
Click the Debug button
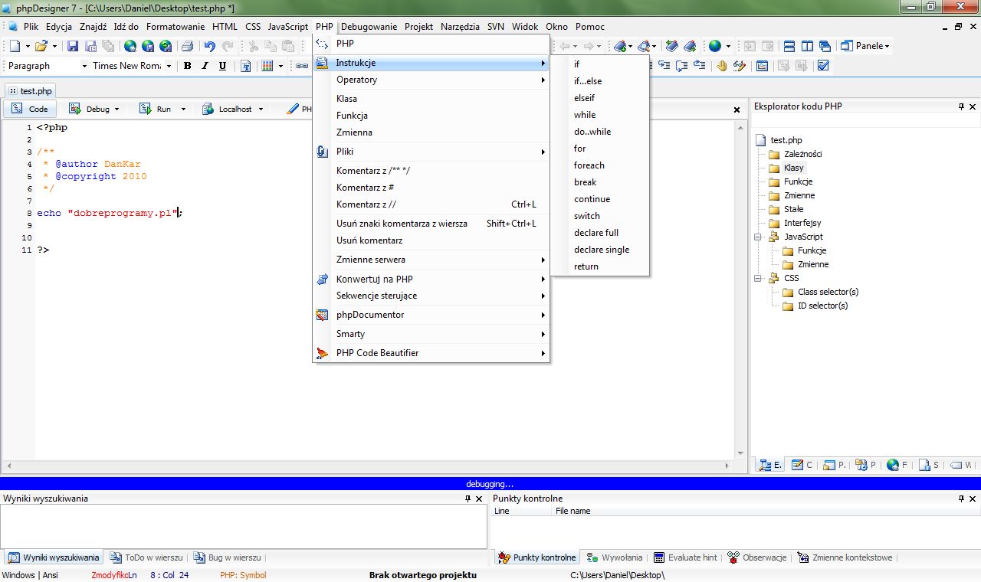point(89,110)
